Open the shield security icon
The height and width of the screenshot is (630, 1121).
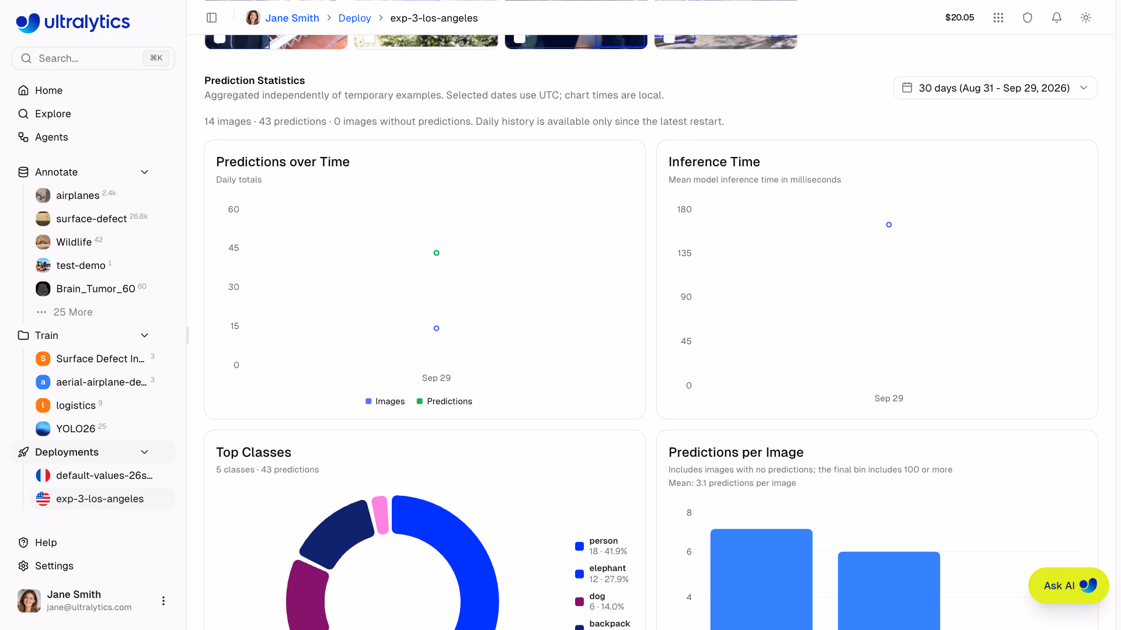coord(1028,17)
